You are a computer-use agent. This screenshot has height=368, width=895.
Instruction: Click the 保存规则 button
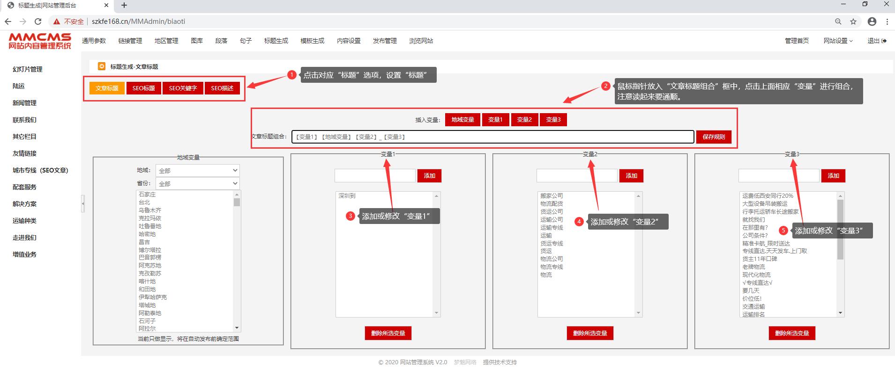click(713, 137)
